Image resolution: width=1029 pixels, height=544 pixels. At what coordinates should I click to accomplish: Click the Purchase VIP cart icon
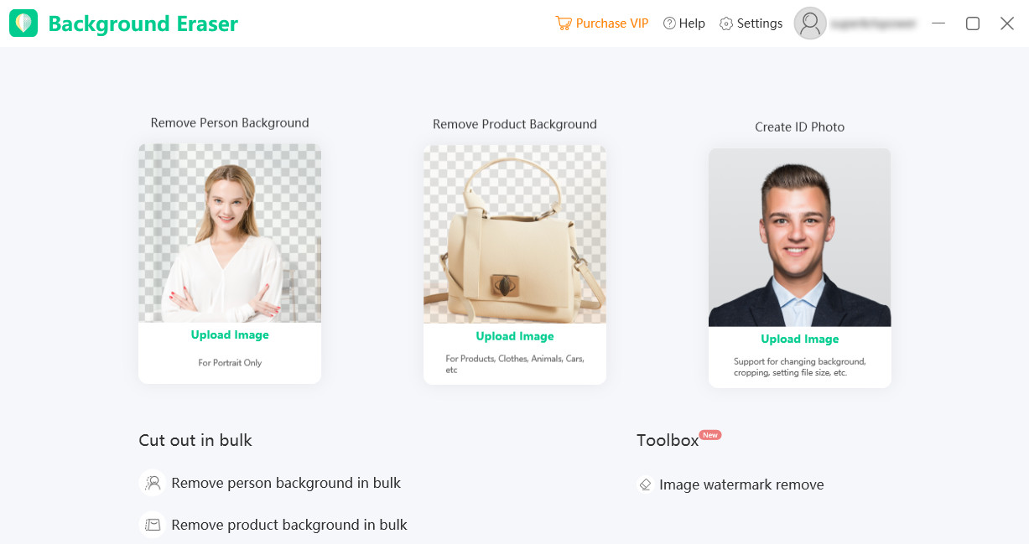(563, 23)
